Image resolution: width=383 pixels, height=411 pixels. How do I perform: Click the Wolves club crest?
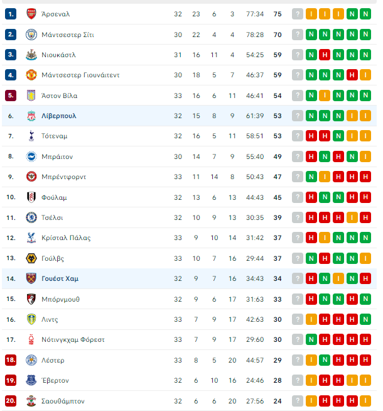[31, 258]
